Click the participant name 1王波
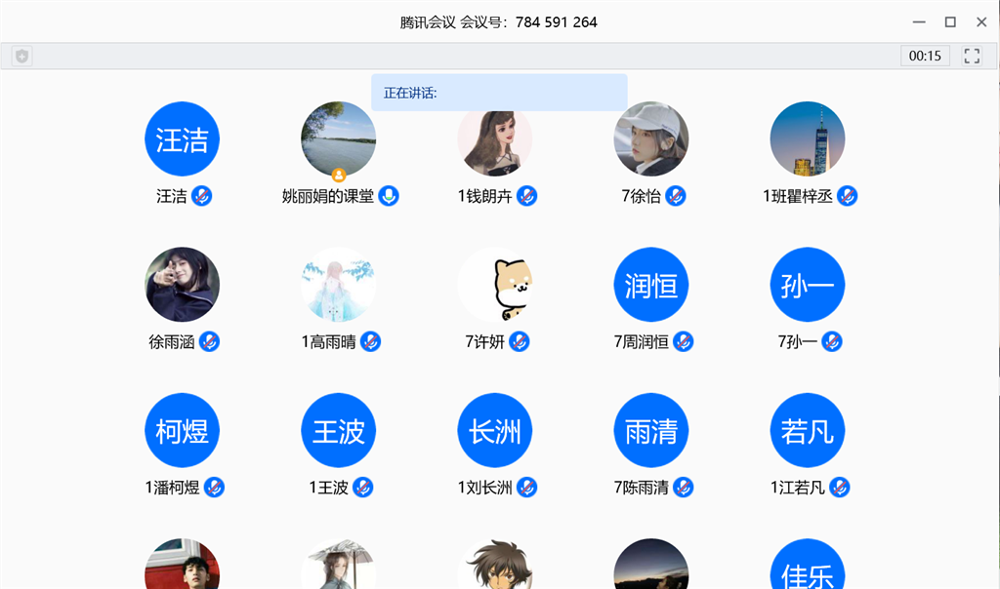 click(328, 488)
